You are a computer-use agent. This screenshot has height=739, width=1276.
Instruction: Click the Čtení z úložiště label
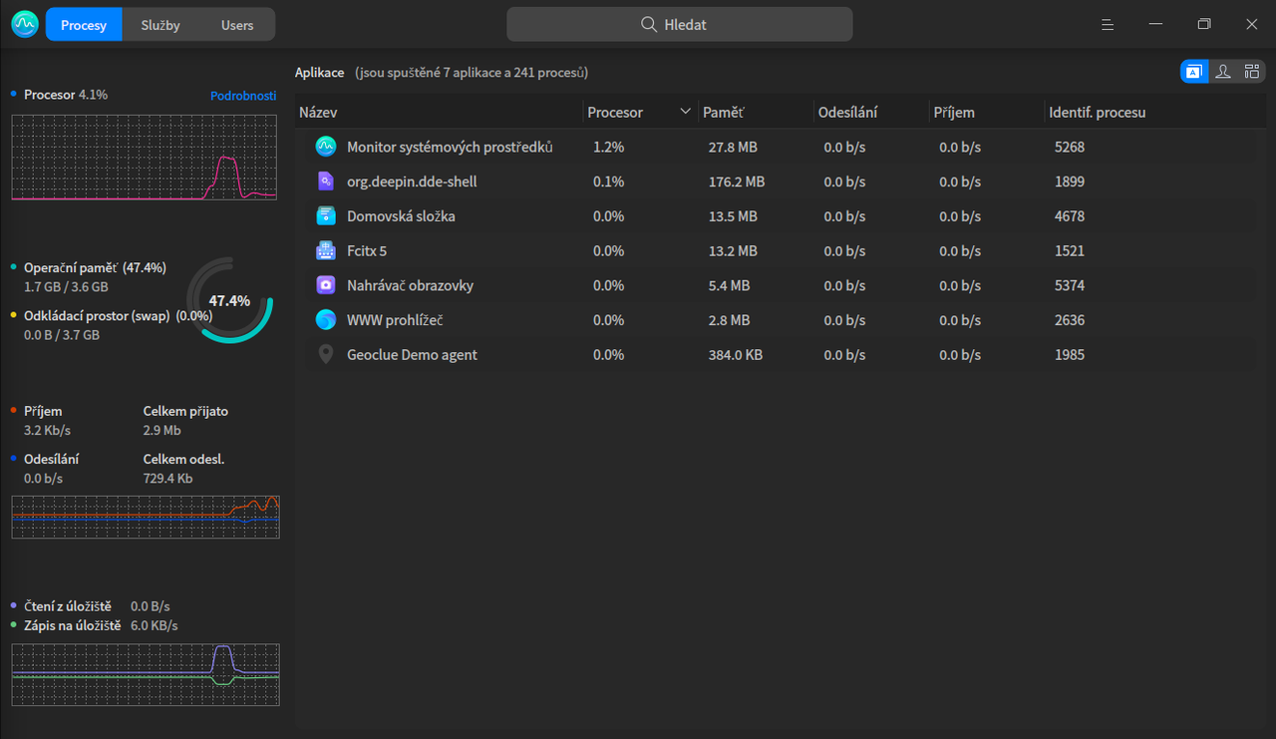(68, 606)
